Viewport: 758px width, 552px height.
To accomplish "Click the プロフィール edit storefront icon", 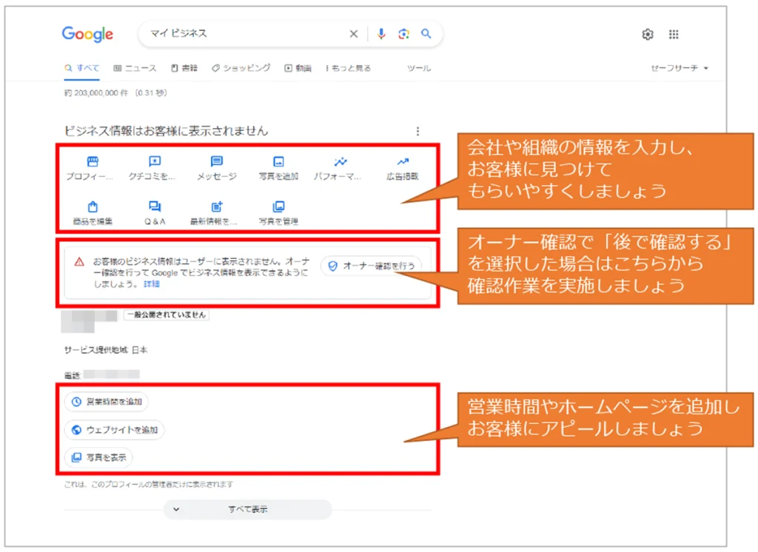I will (93, 161).
